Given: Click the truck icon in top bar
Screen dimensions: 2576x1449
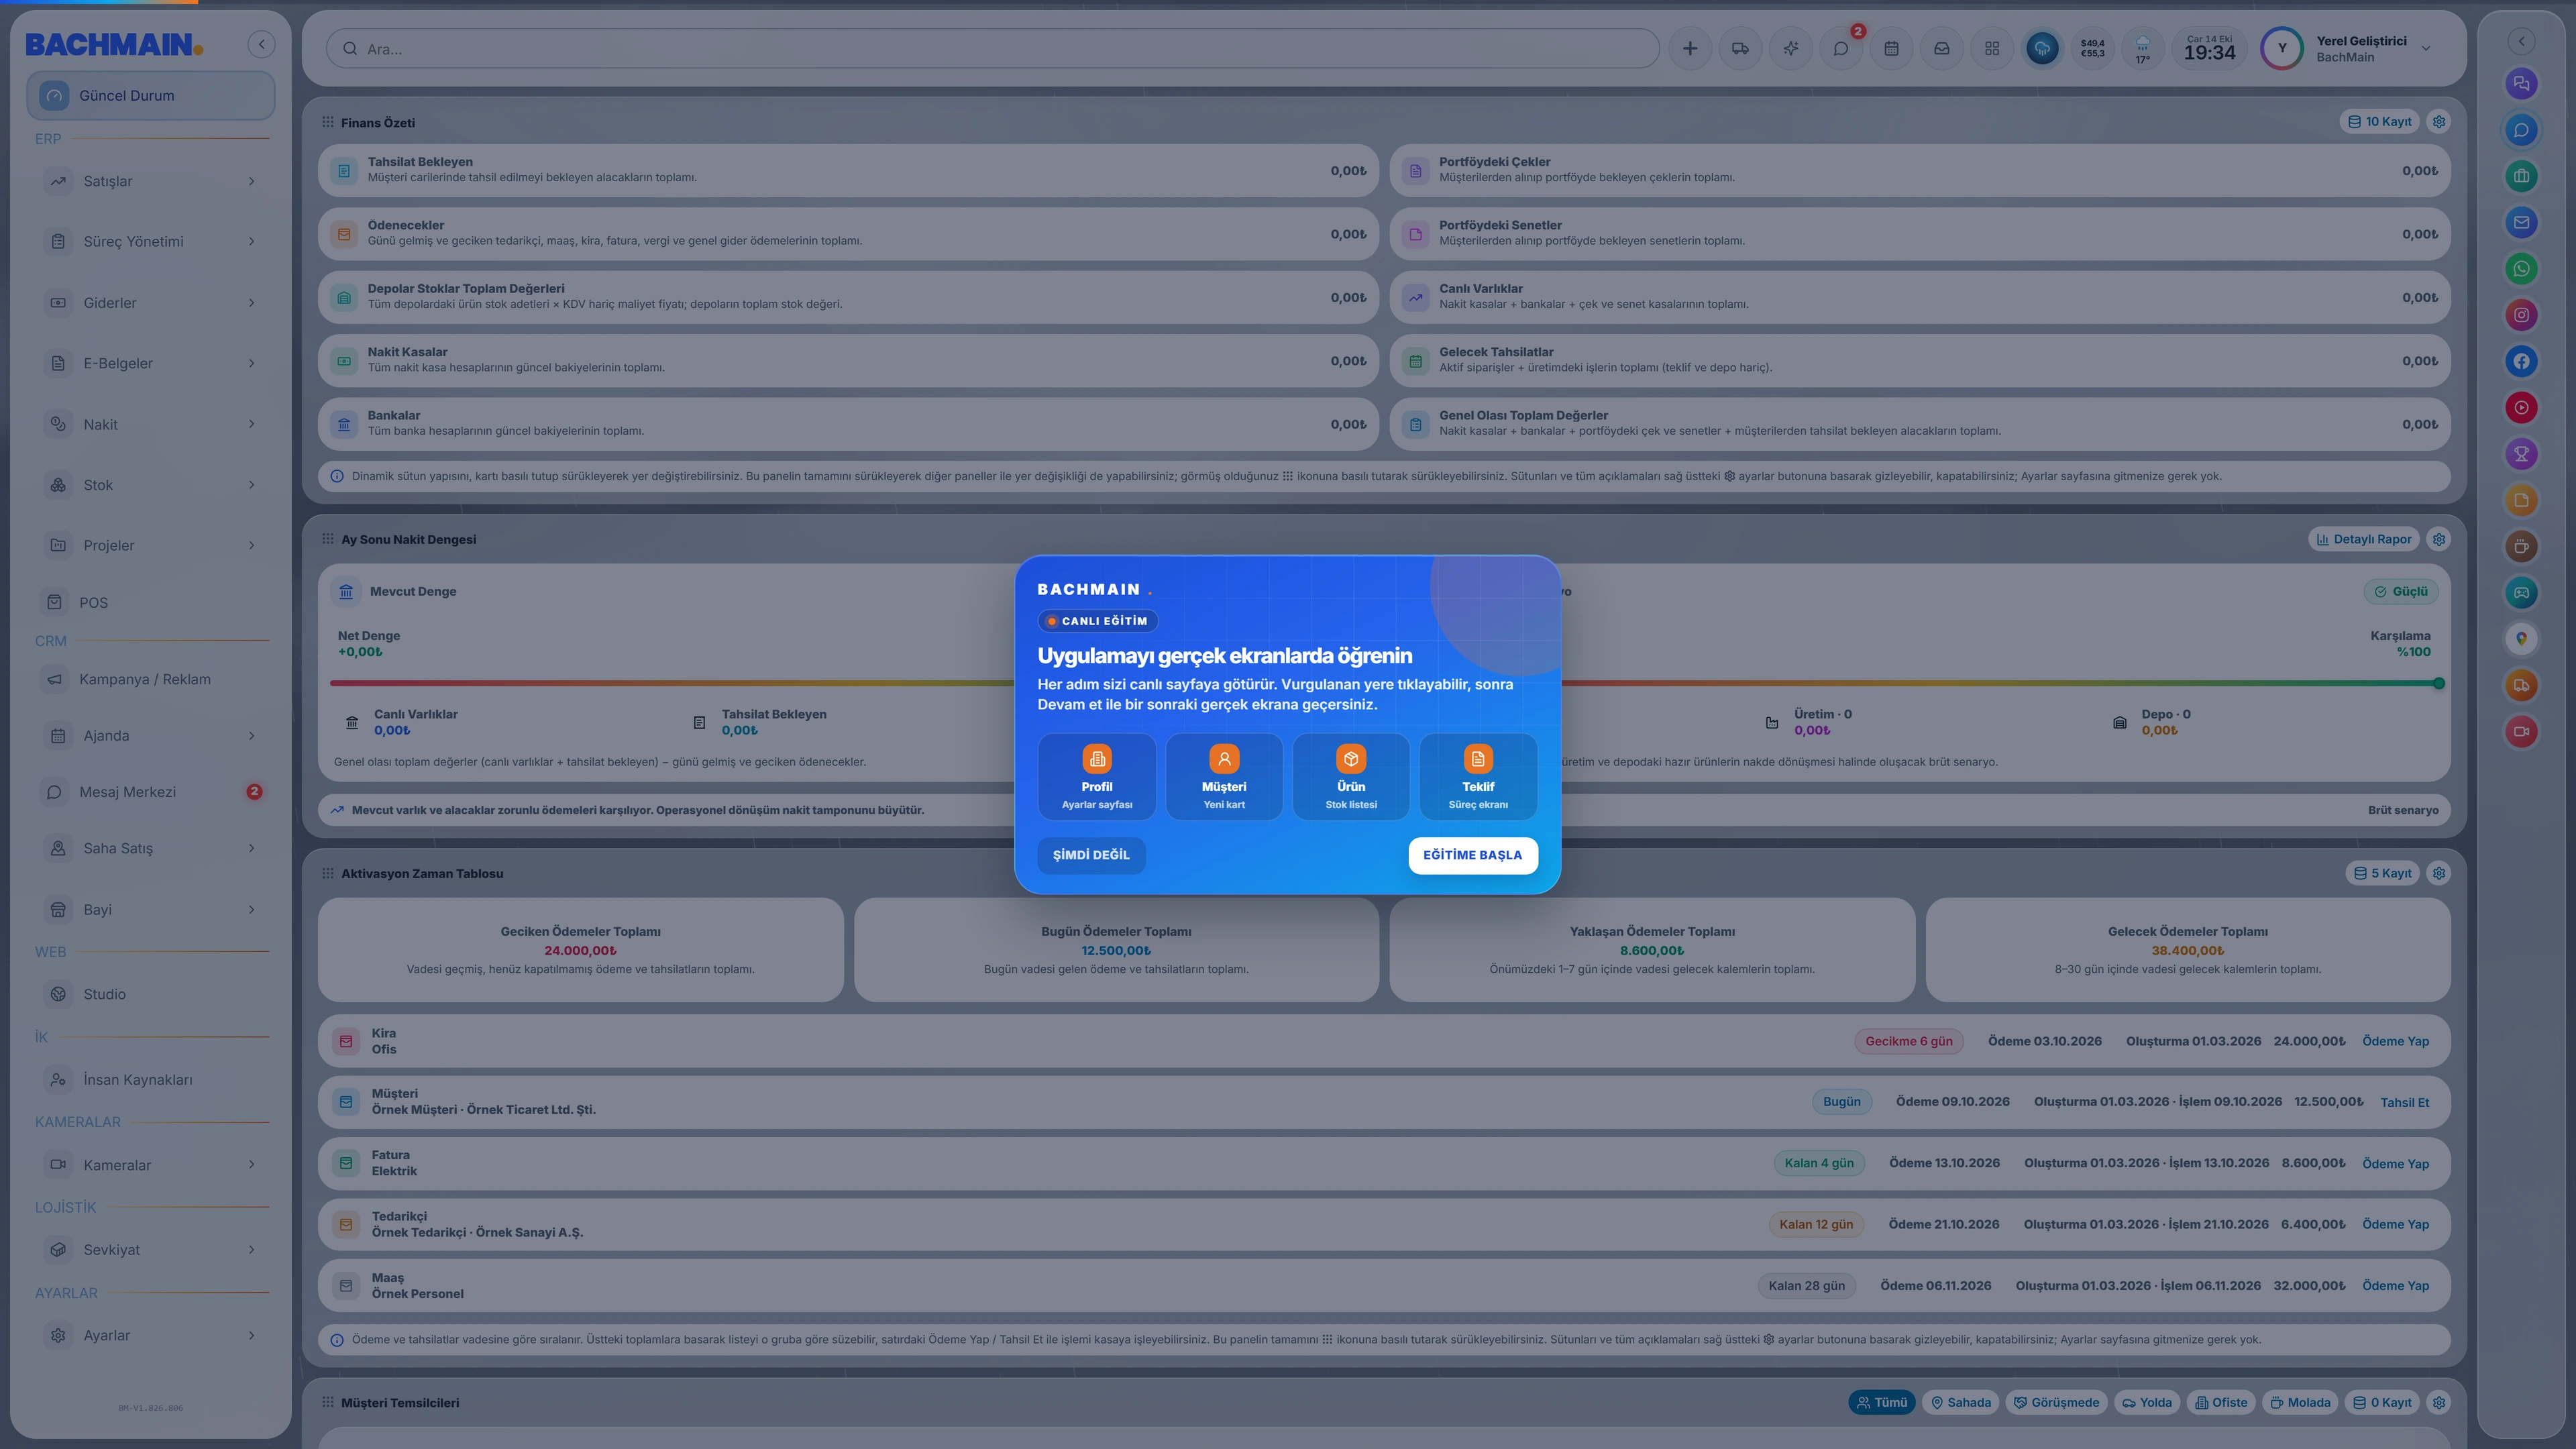Looking at the screenshot, I should tap(1740, 48).
